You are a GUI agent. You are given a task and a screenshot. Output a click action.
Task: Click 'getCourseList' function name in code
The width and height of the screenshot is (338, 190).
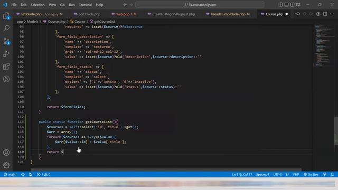click(x=99, y=122)
